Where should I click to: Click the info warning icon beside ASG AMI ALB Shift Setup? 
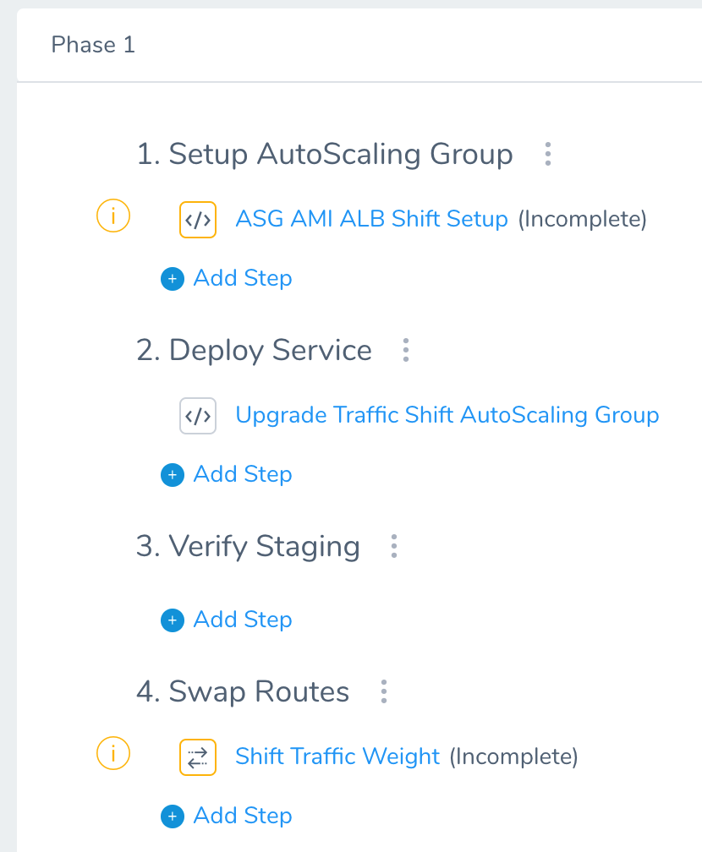click(113, 216)
